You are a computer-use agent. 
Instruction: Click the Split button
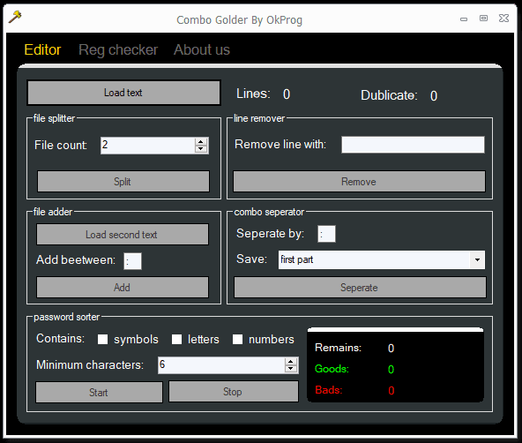pos(123,182)
